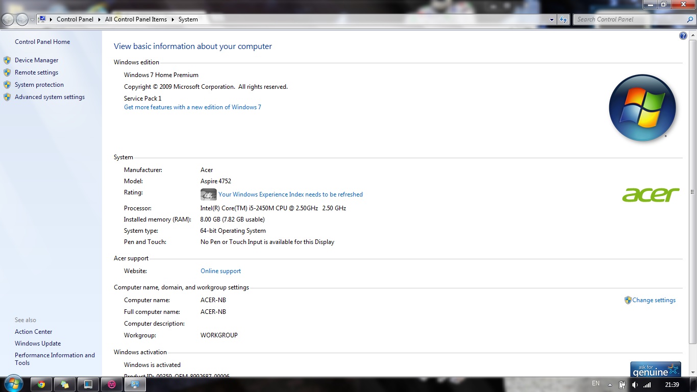Open Performance Information and Tools

tap(55, 359)
